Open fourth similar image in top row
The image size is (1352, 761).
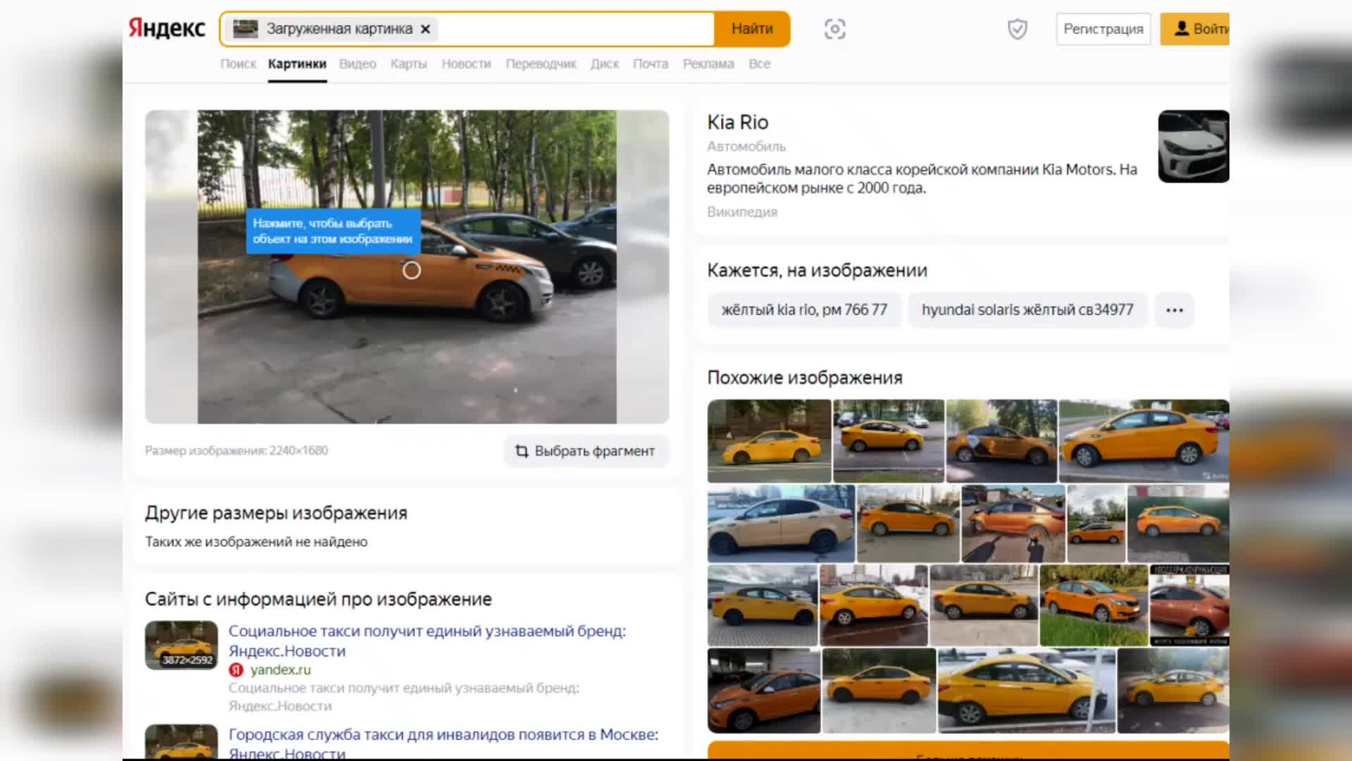point(1144,441)
